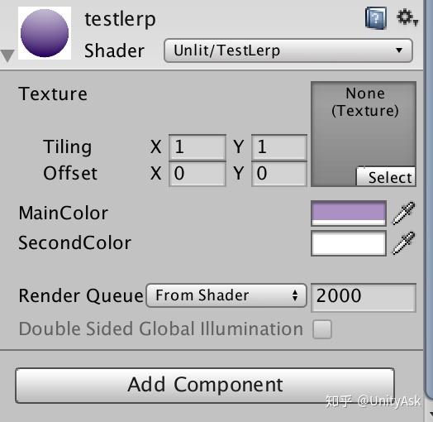Open the material help reference icon
Image resolution: width=433 pixels, height=422 pixels.
click(375, 18)
